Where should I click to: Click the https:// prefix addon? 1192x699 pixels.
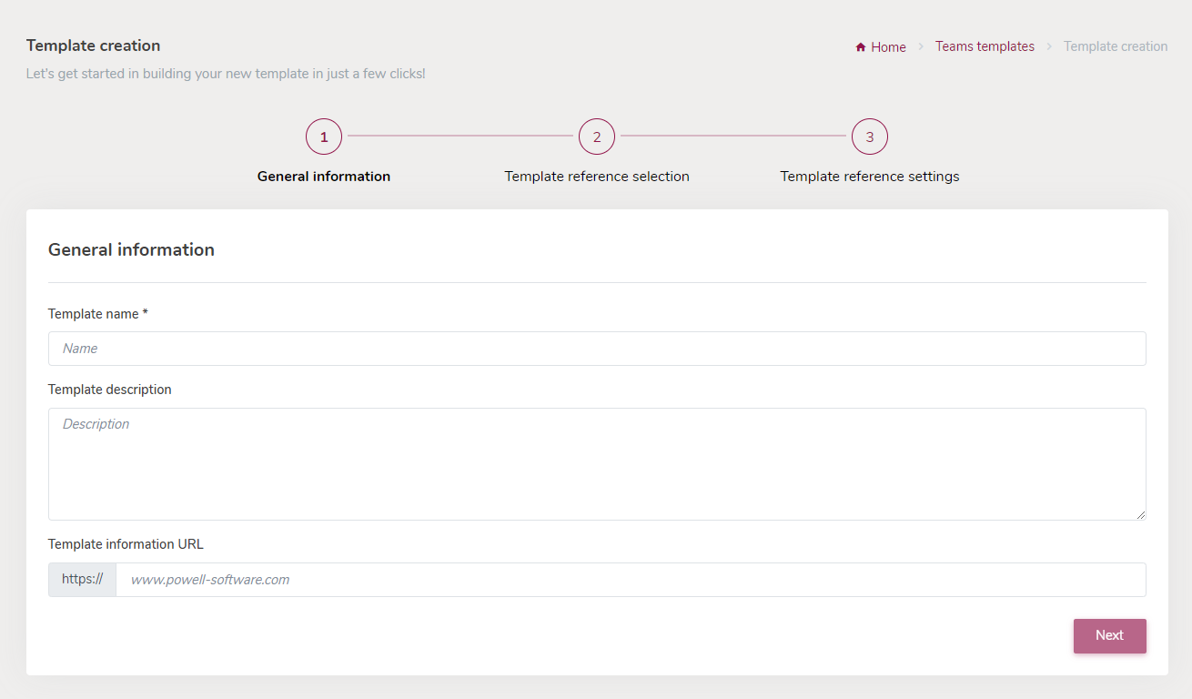click(x=82, y=580)
